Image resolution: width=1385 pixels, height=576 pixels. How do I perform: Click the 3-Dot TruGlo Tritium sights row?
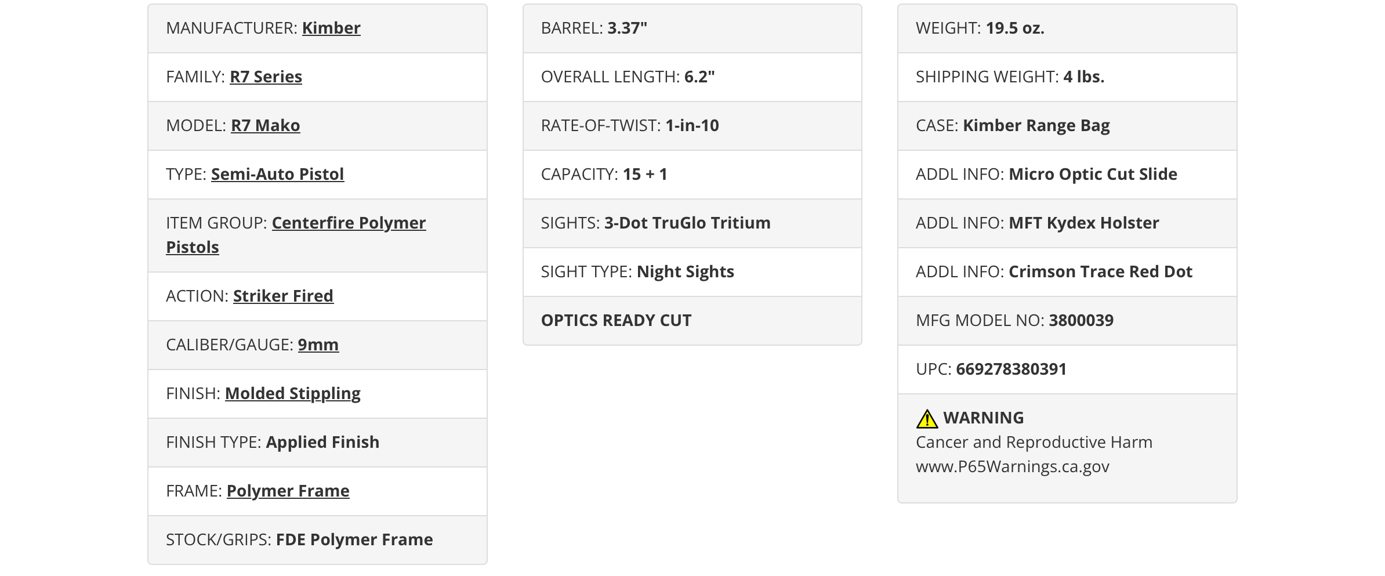(x=692, y=223)
